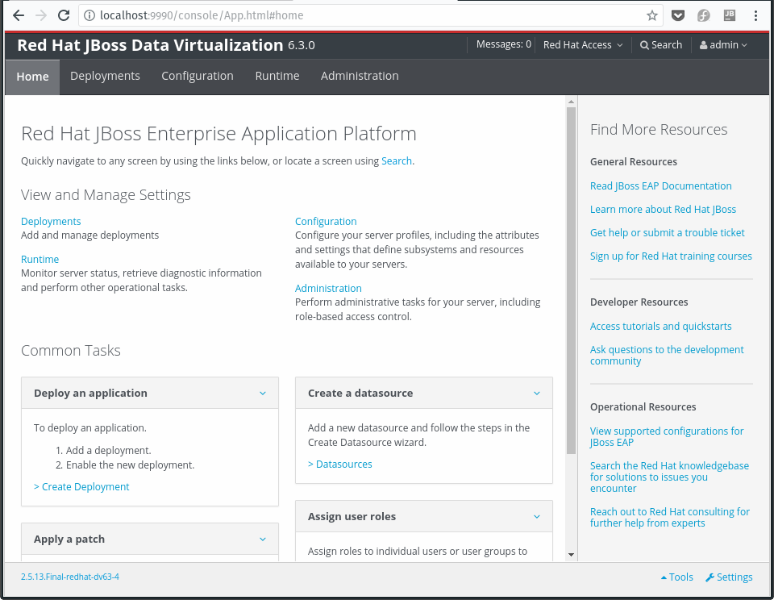Click Reach out to Red Hat consulting link
This screenshot has height=600, width=774.
[x=670, y=518]
